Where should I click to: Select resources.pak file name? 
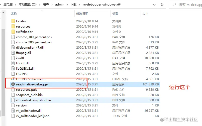[x=26, y=90]
